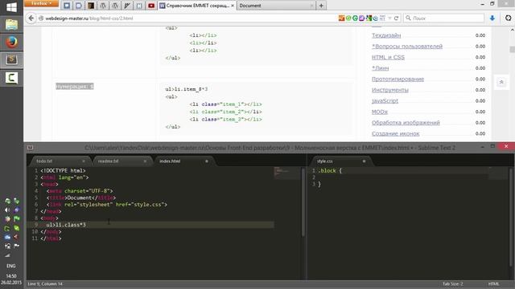Close the todo.txt tab

pyautogui.click(x=84, y=161)
